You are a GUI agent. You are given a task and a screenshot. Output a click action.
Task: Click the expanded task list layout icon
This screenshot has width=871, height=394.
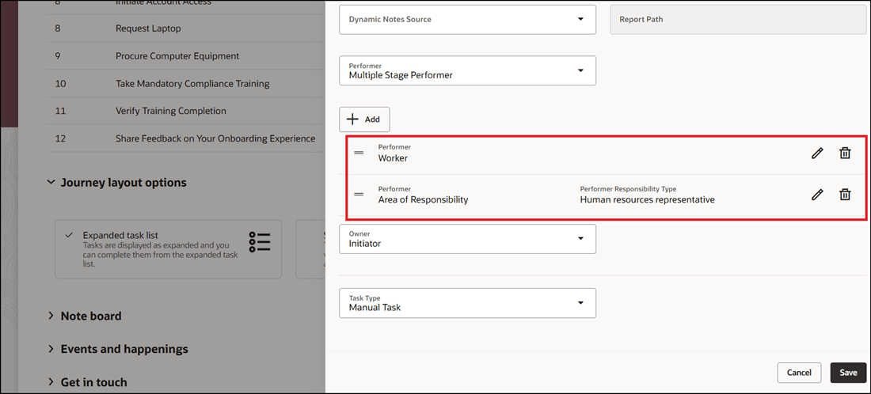(260, 243)
